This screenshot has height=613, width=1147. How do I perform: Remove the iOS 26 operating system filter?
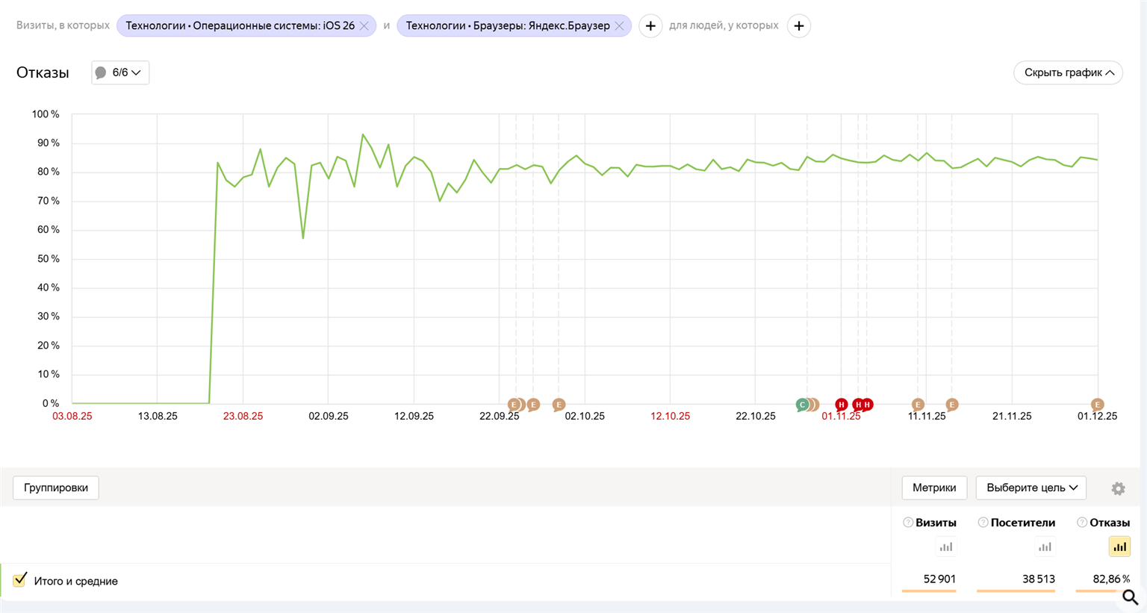[364, 26]
